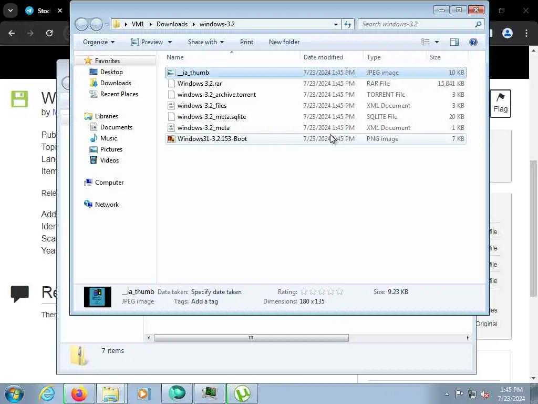Click the volume icon in system tray
This screenshot has height=404, width=538.
(x=485, y=394)
